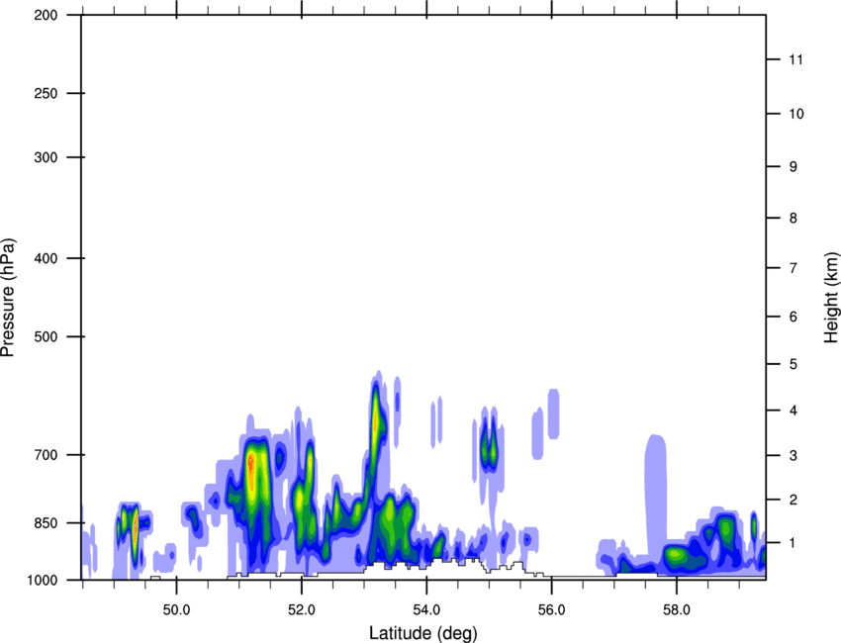Viewport: 841px width, 643px height.
Task: Click the 'Height (km)' axis title
Action: point(830,298)
